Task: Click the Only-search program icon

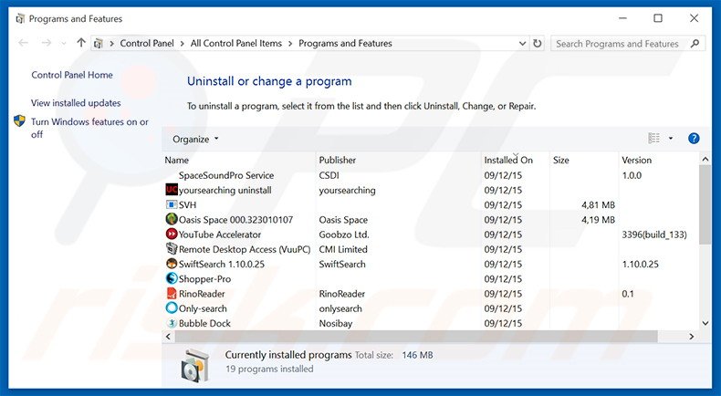Action: [x=172, y=308]
